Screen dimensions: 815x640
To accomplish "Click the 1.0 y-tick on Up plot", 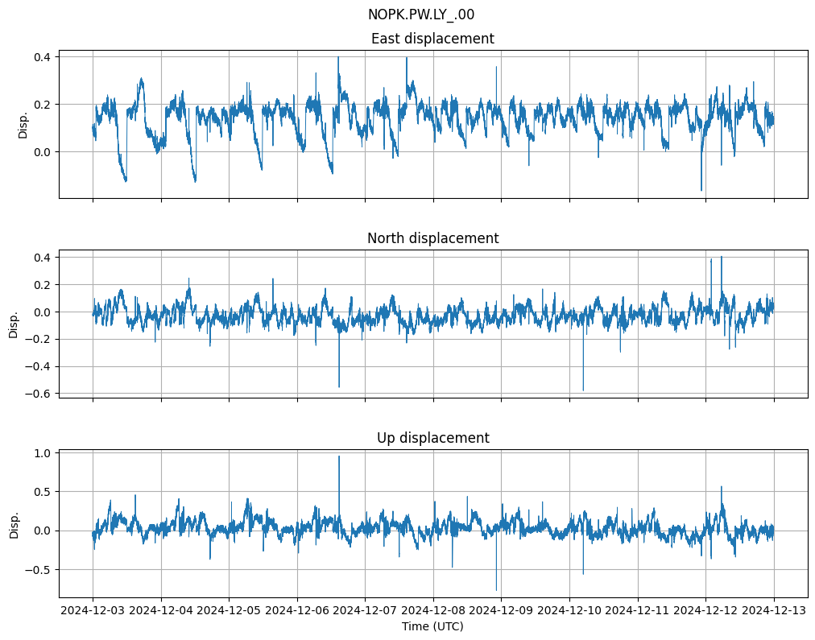I will click(x=42, y=453).
